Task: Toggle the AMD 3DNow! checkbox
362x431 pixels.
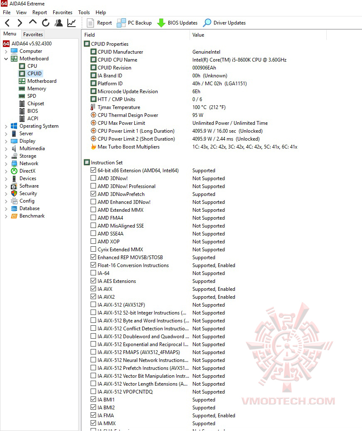Action: [94, 178]
